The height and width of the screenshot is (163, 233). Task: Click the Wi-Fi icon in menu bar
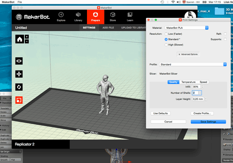coord(173,2)
